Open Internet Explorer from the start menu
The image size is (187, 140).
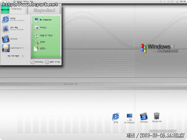13,19
